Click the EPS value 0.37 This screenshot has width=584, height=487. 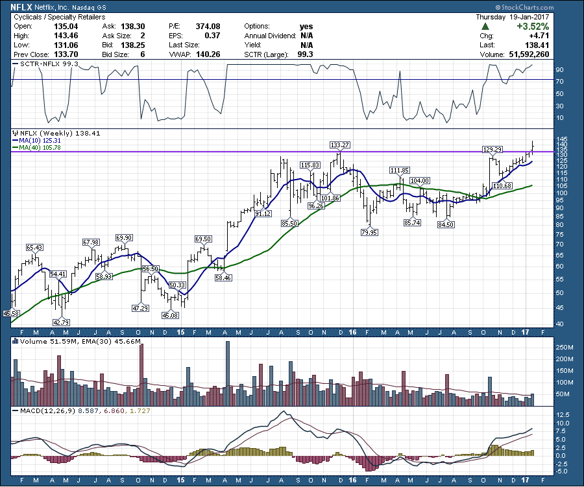coord(212,36)
